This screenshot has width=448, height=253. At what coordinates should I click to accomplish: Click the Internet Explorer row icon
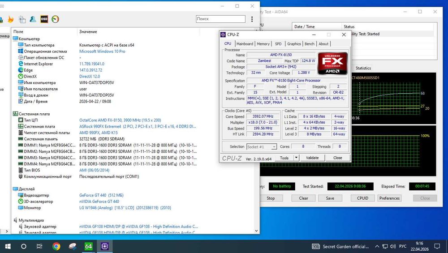click(x=21, y=64)
